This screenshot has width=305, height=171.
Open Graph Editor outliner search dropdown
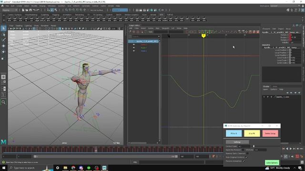coord(159,37)
